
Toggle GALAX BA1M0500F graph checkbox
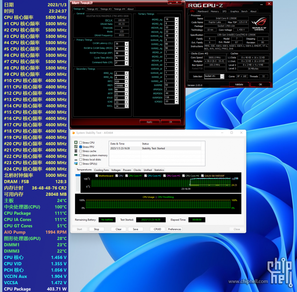202,176
